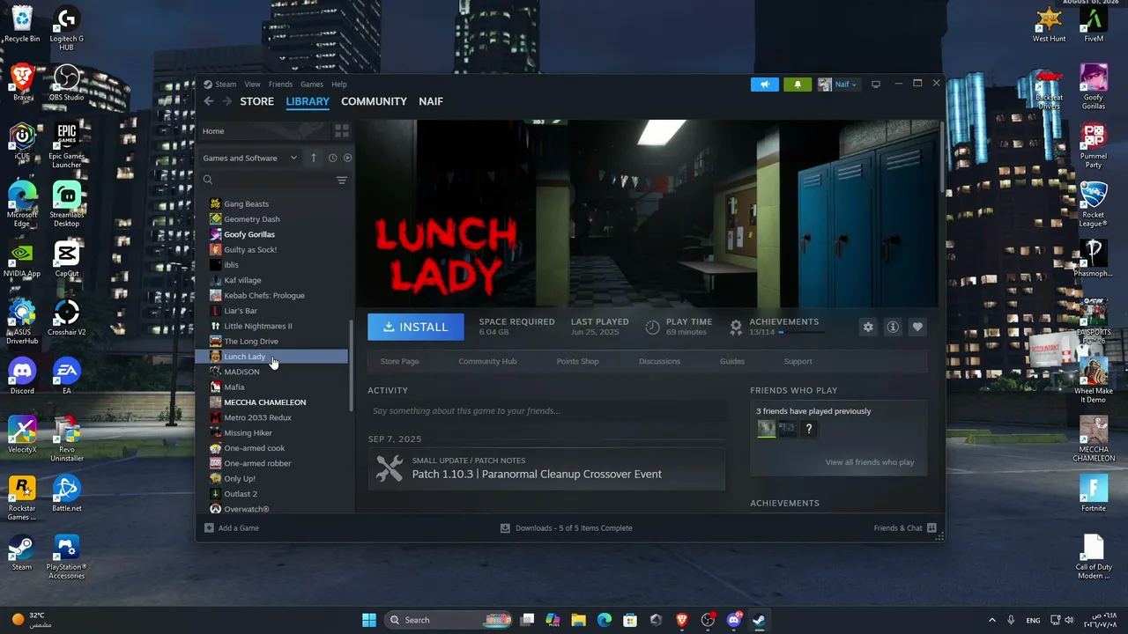Toggle the sort-by-recent clock filter

(332, 158)
